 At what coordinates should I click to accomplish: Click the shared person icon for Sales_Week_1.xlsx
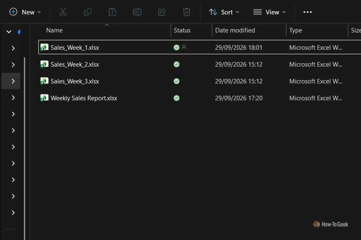184,47
